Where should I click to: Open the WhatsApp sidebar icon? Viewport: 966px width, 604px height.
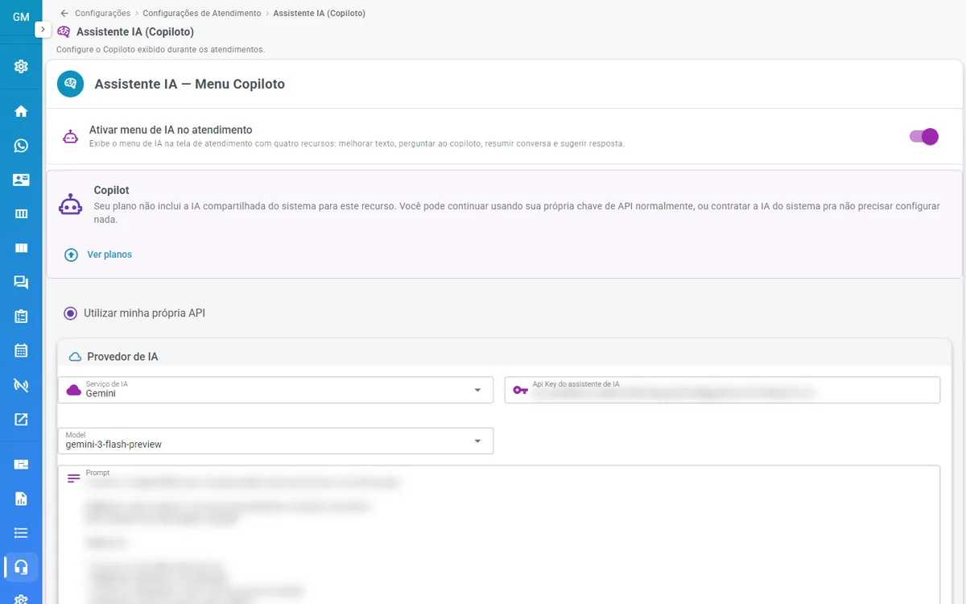[21, 146]
